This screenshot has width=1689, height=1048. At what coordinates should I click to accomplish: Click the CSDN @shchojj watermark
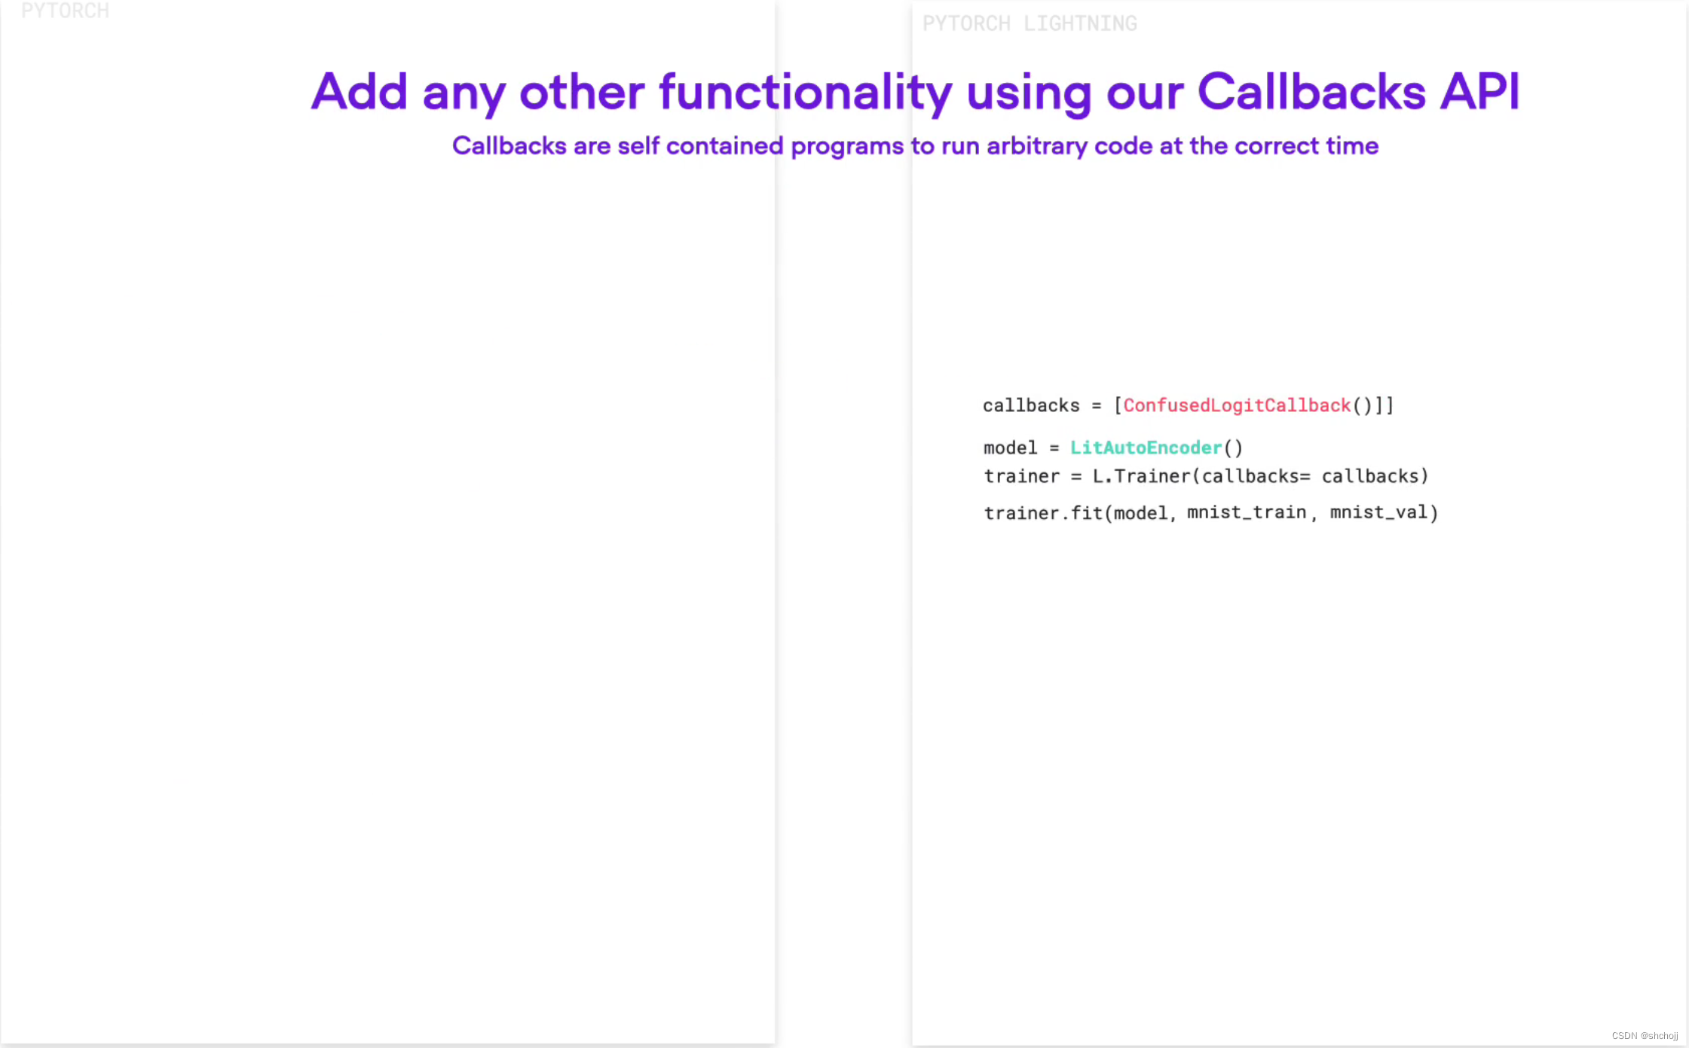click(x=1645, y=1035)
